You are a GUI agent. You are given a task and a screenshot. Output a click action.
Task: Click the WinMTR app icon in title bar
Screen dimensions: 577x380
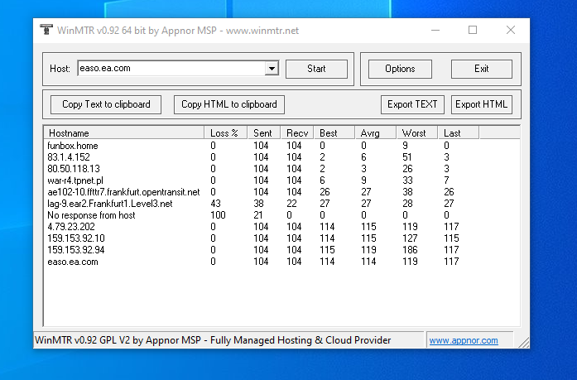(46, 30)
